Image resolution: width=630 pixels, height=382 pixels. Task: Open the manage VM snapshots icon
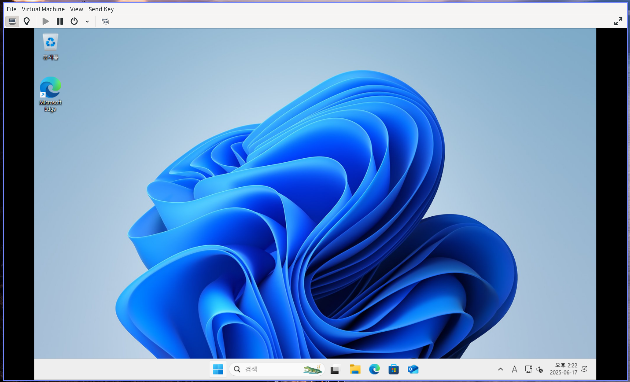click(105, 21)
